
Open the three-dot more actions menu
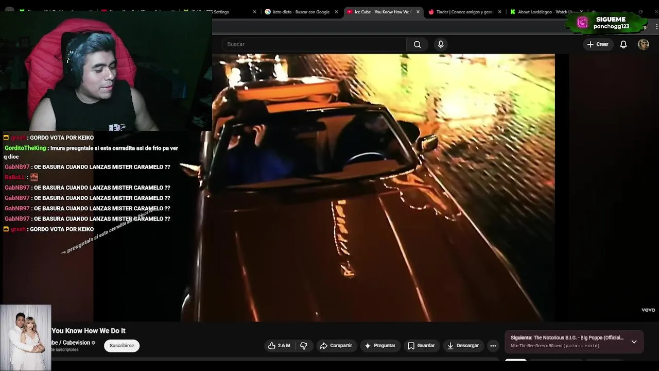493,346
